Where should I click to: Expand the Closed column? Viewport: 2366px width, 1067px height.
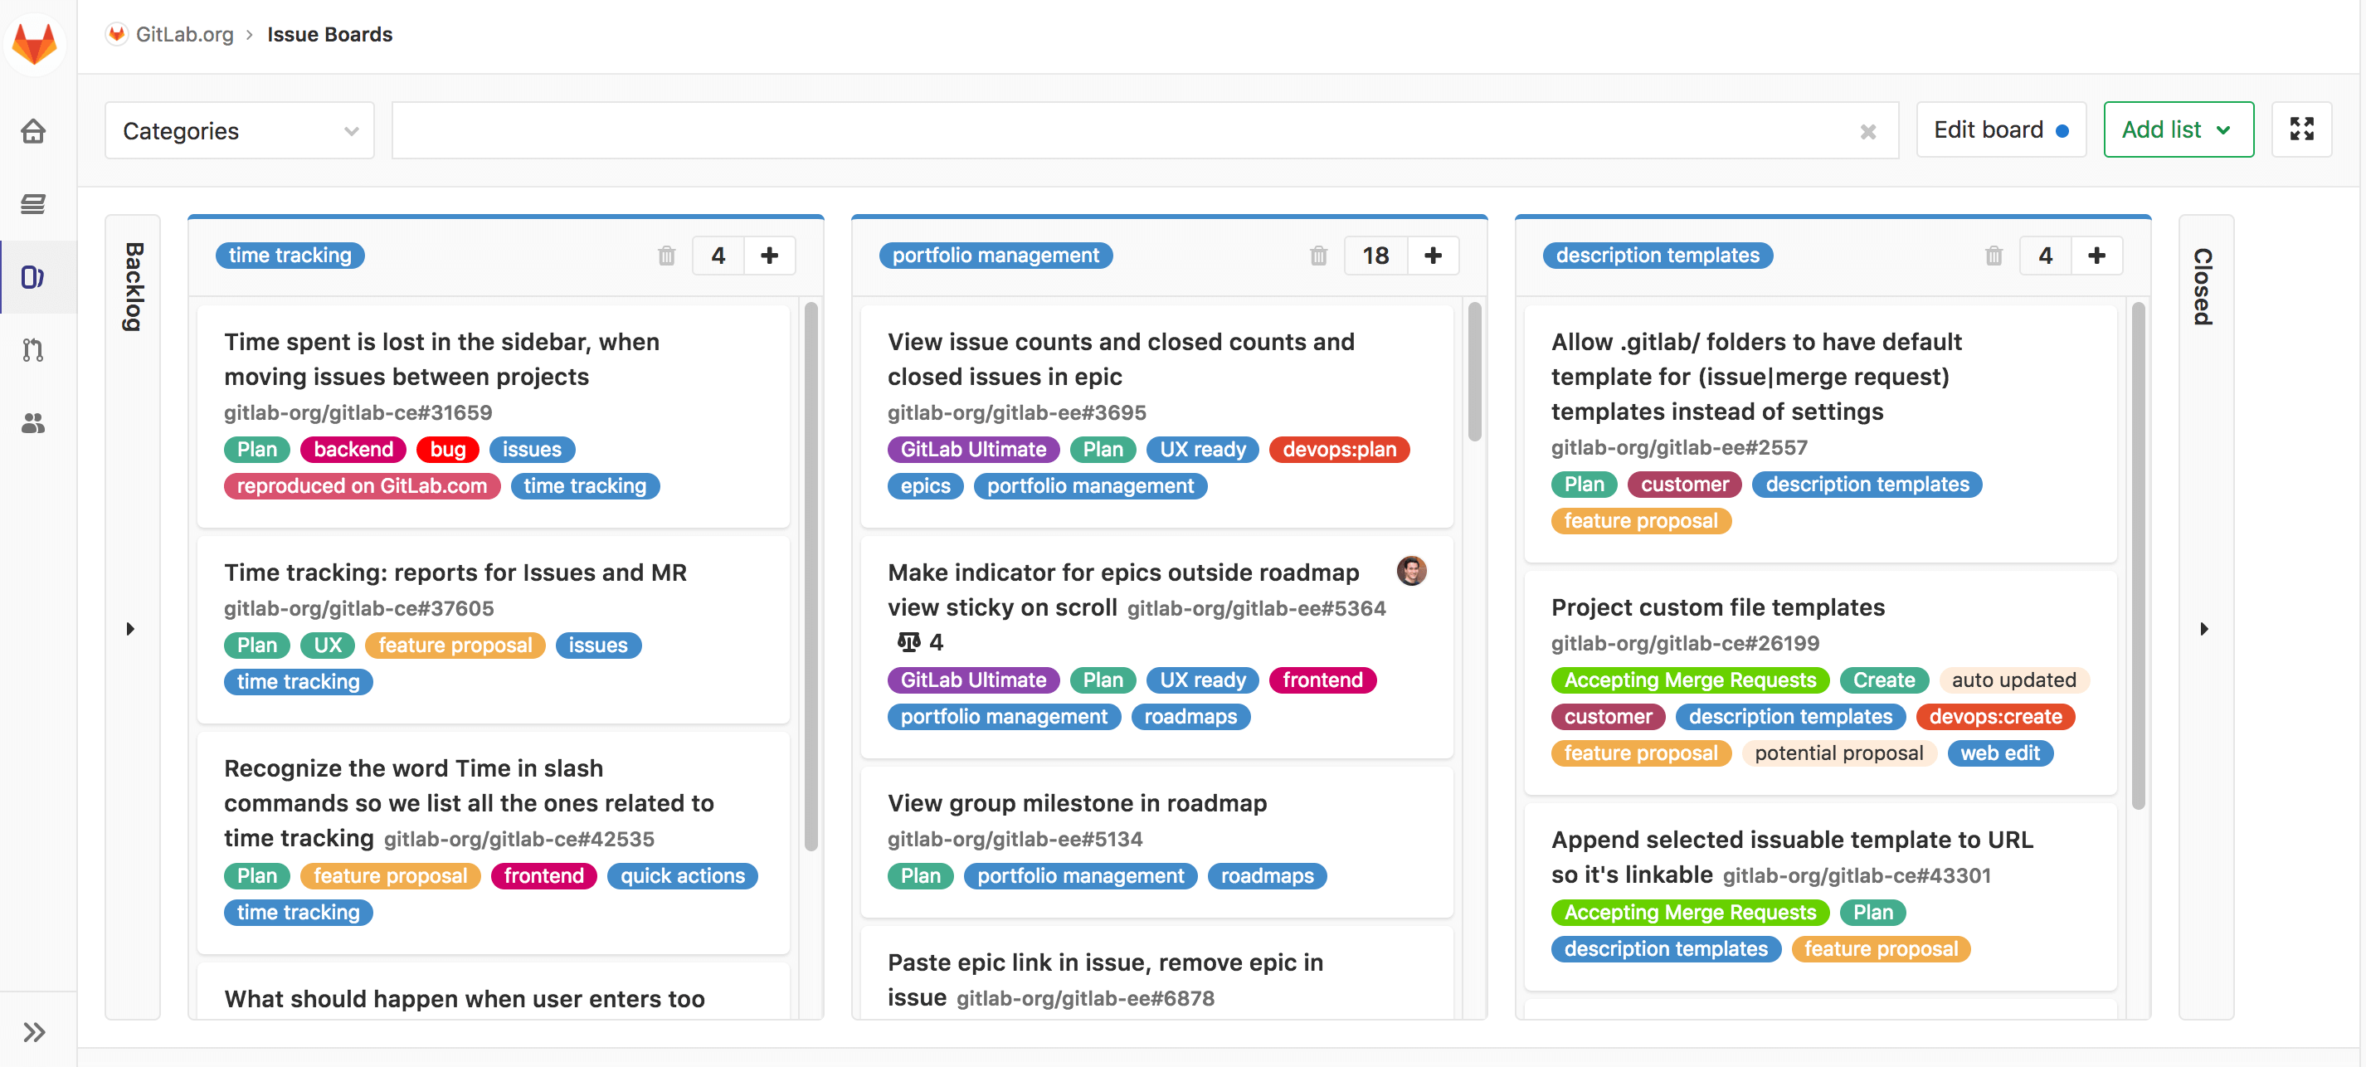tap(2203, 629)
